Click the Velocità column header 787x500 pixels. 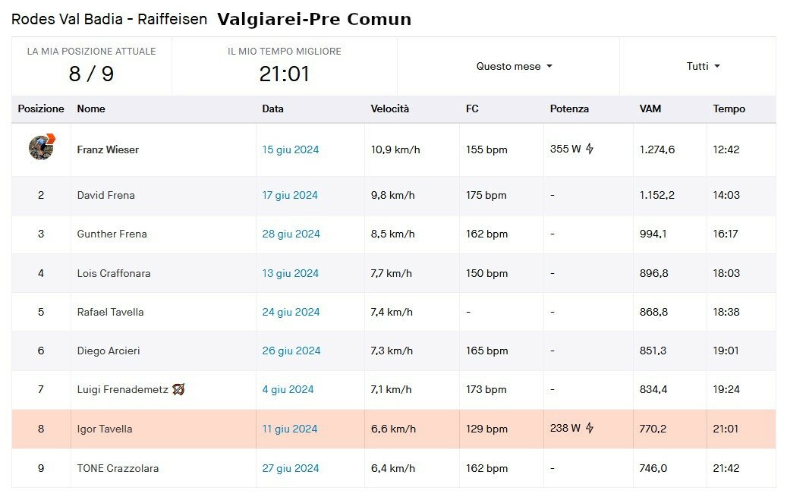(x=389, y=108)
